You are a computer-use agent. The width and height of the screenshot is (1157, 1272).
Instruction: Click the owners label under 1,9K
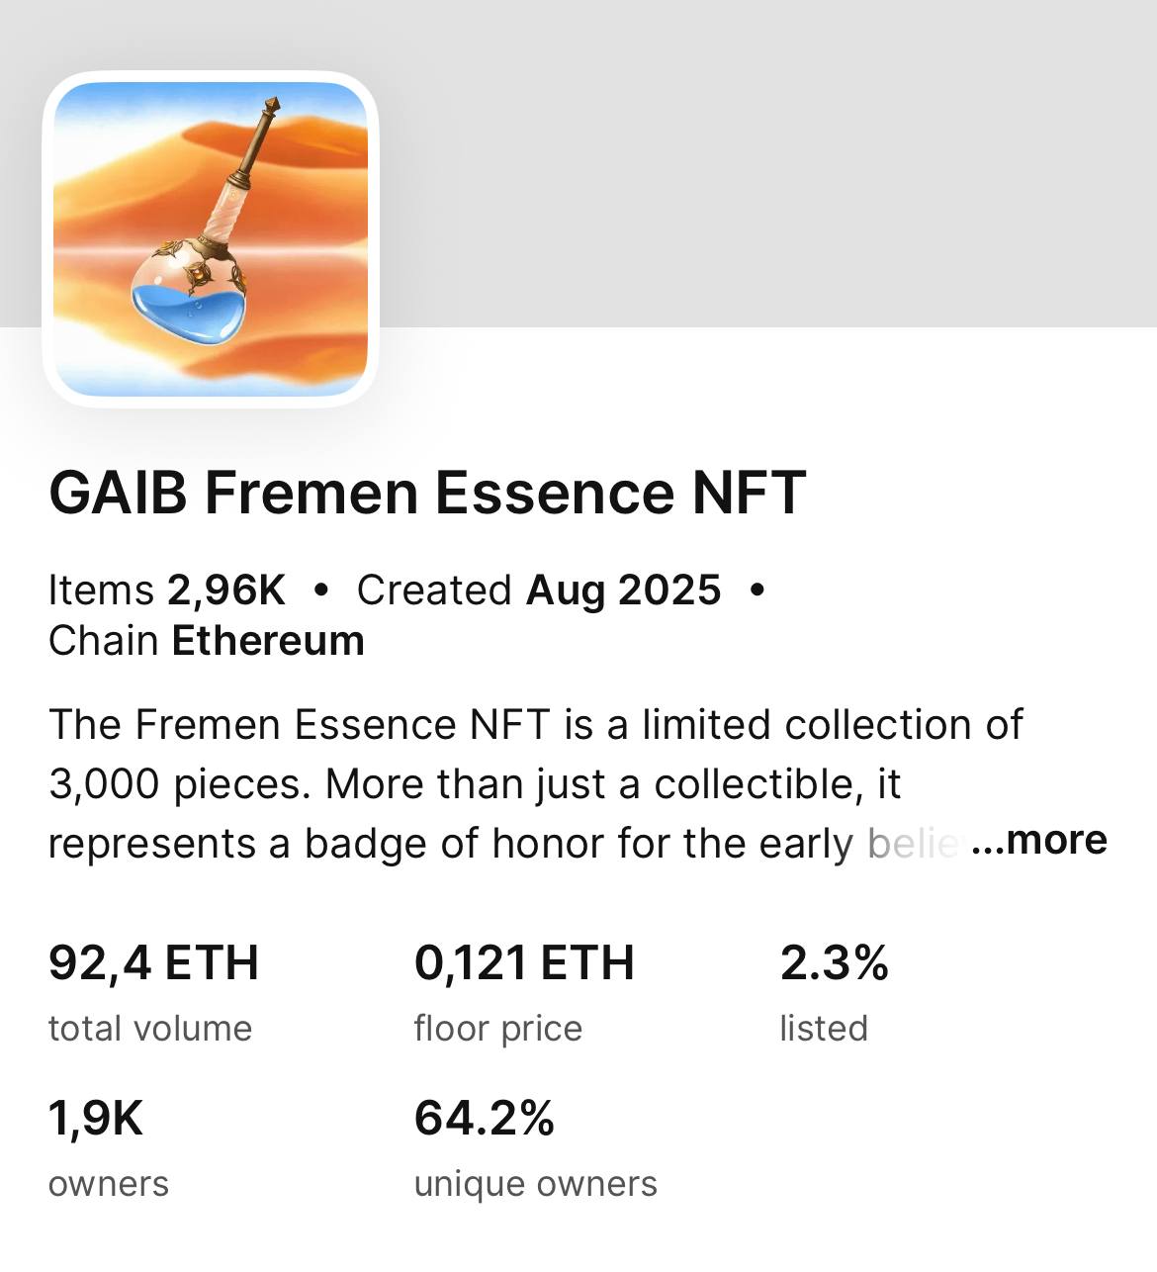pos(109,1184)
